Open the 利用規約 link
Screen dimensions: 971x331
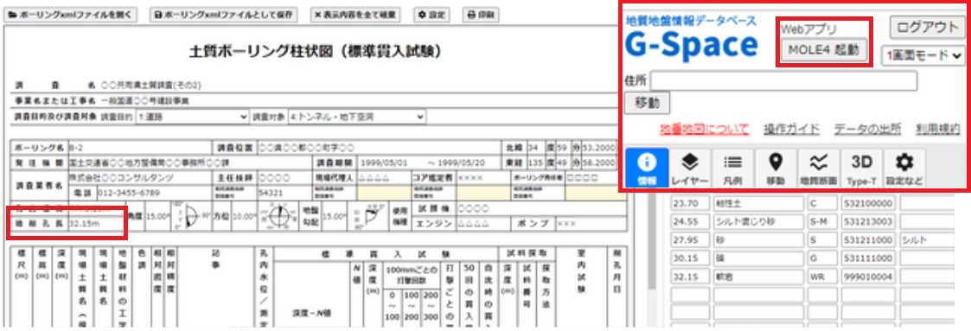click(938, 129)
